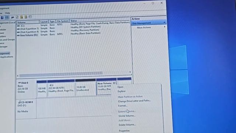
Task: Click the Show/Hide Action Pane toolbar icon
Action: (x=7, y=18)
